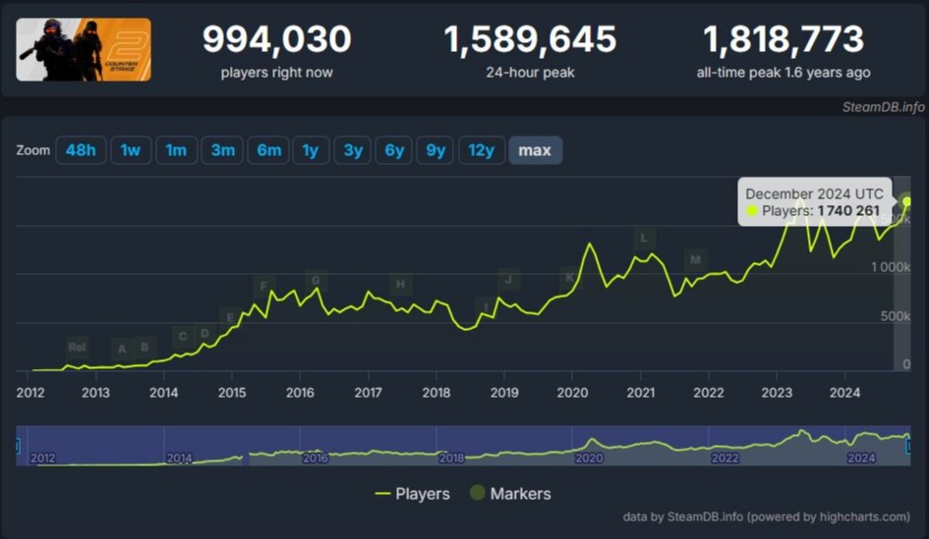Open marker K near 2020
The width and height of the screenshot is (929, 539).
point(569,278)
